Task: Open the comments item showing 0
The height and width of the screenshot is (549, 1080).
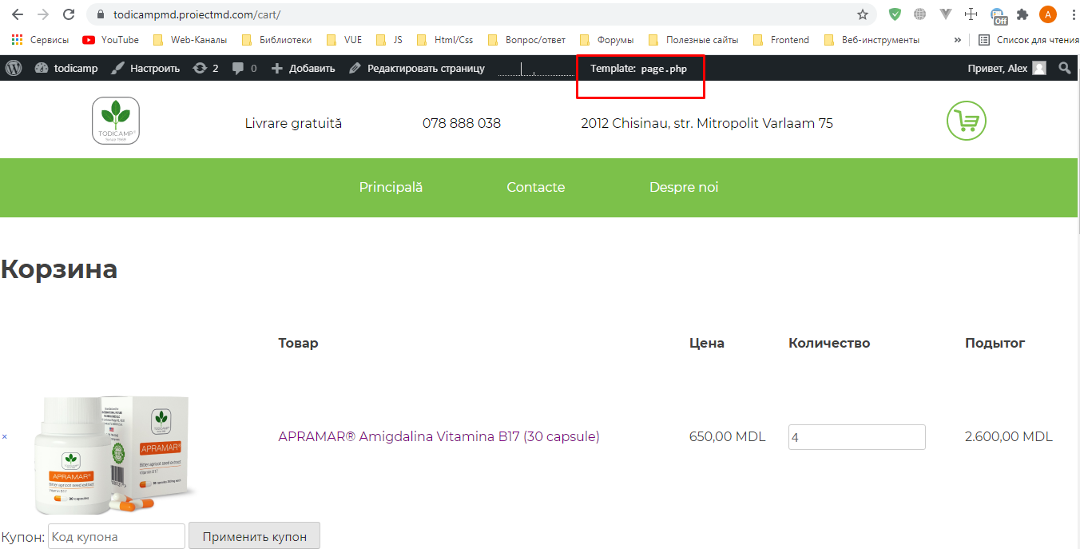Action: (x=244, y=68)
